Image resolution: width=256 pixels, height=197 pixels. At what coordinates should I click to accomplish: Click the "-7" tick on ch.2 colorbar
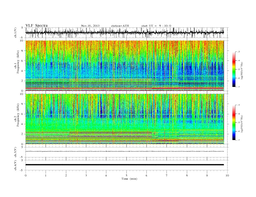coord(239,140)
